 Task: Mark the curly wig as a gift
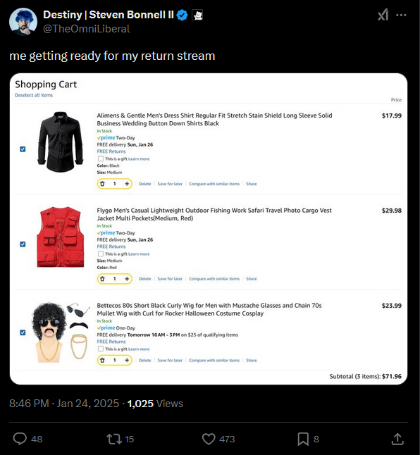point(101,349)
